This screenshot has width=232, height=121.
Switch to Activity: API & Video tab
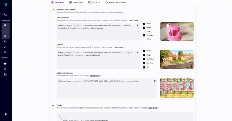[x=115, y=2]
